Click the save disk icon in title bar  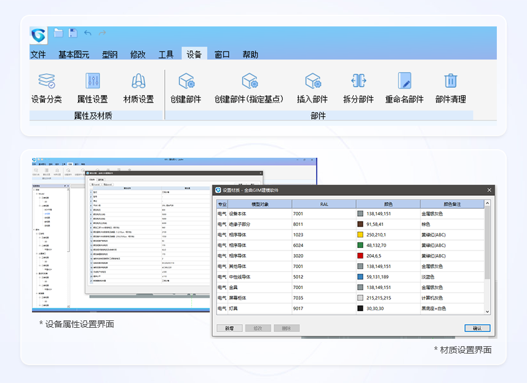[x=73, y=33]
